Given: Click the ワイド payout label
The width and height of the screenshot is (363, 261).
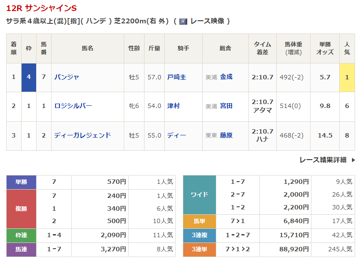Looking at the screenshot, I should [199, 194].
